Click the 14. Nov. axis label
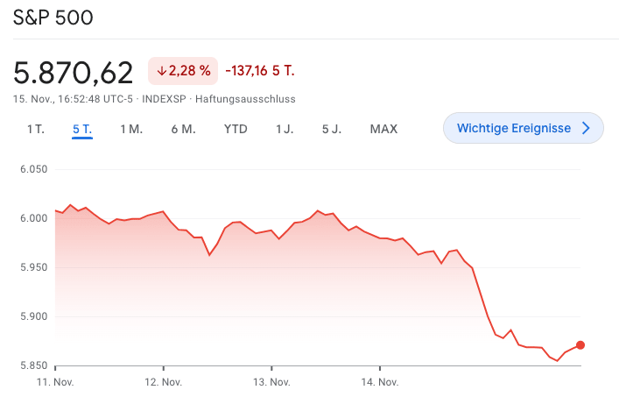 pos(380,382)
